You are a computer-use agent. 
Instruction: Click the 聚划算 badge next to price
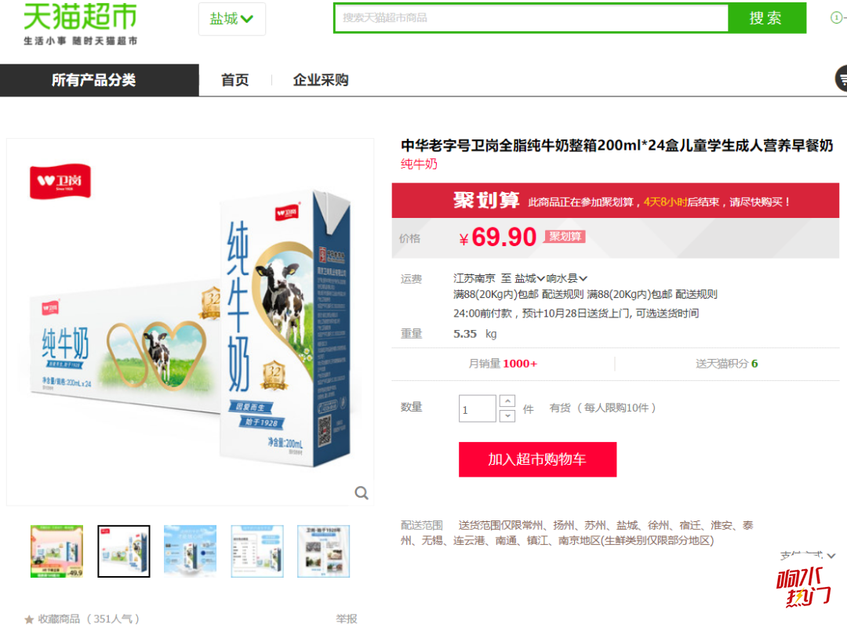pyautogui.click(x=565, y=237)
